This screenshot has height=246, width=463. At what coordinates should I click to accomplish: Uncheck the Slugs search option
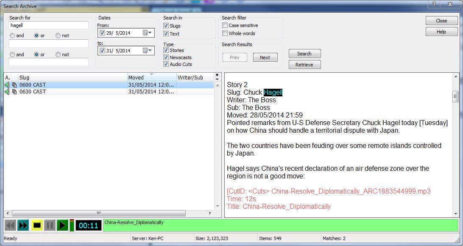click(x=166, y=26)
